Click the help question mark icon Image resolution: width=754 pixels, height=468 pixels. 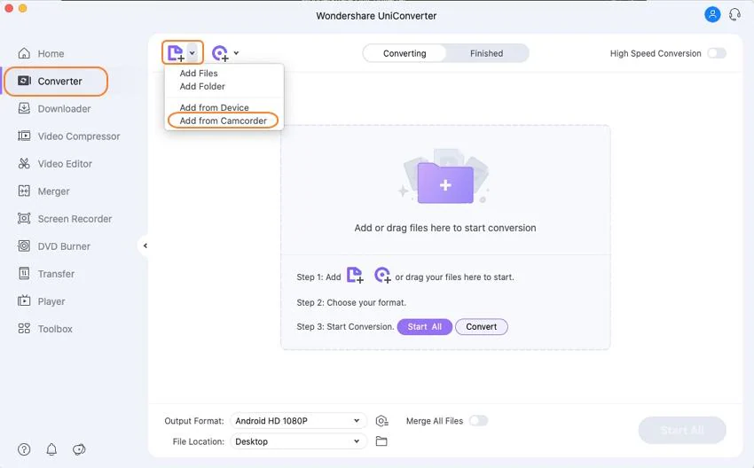tap(24, 449)
